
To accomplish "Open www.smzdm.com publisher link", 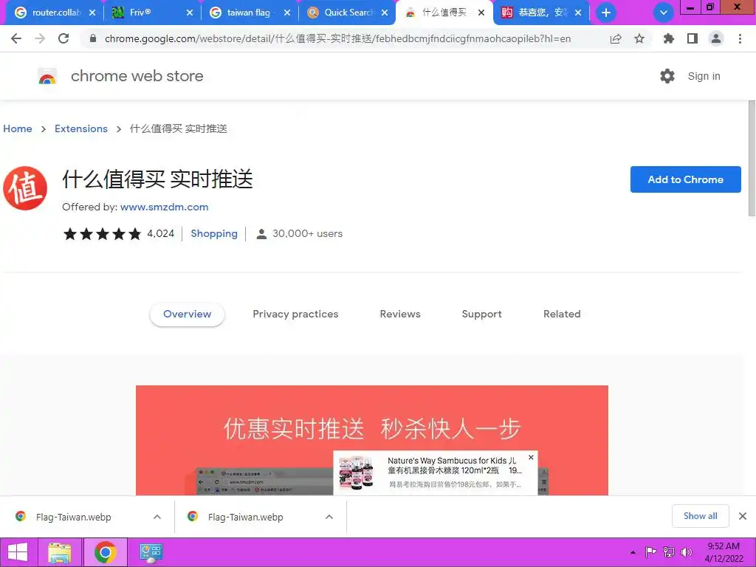I will 165,207.
